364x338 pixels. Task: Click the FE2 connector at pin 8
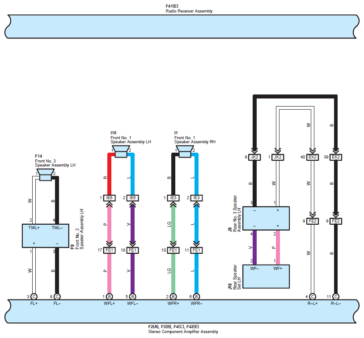[x=335, y=221]
